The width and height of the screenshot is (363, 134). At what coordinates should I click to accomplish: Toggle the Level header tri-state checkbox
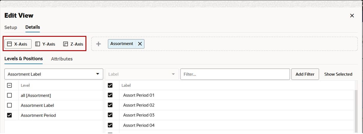9,85
